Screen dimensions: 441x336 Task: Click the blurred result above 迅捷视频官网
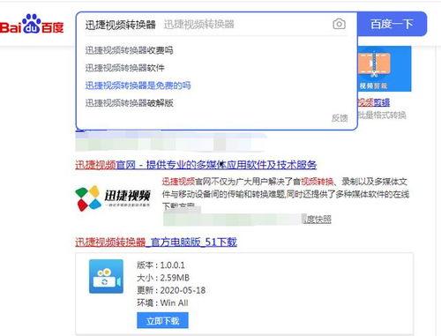(x=170, y=141)
